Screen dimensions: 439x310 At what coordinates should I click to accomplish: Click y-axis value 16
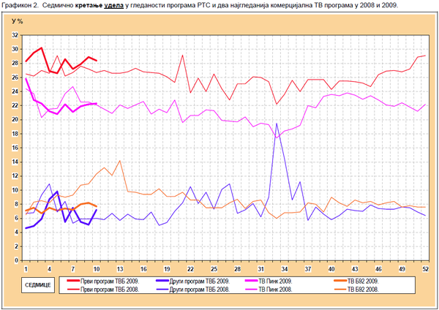[x=15, y=148]
